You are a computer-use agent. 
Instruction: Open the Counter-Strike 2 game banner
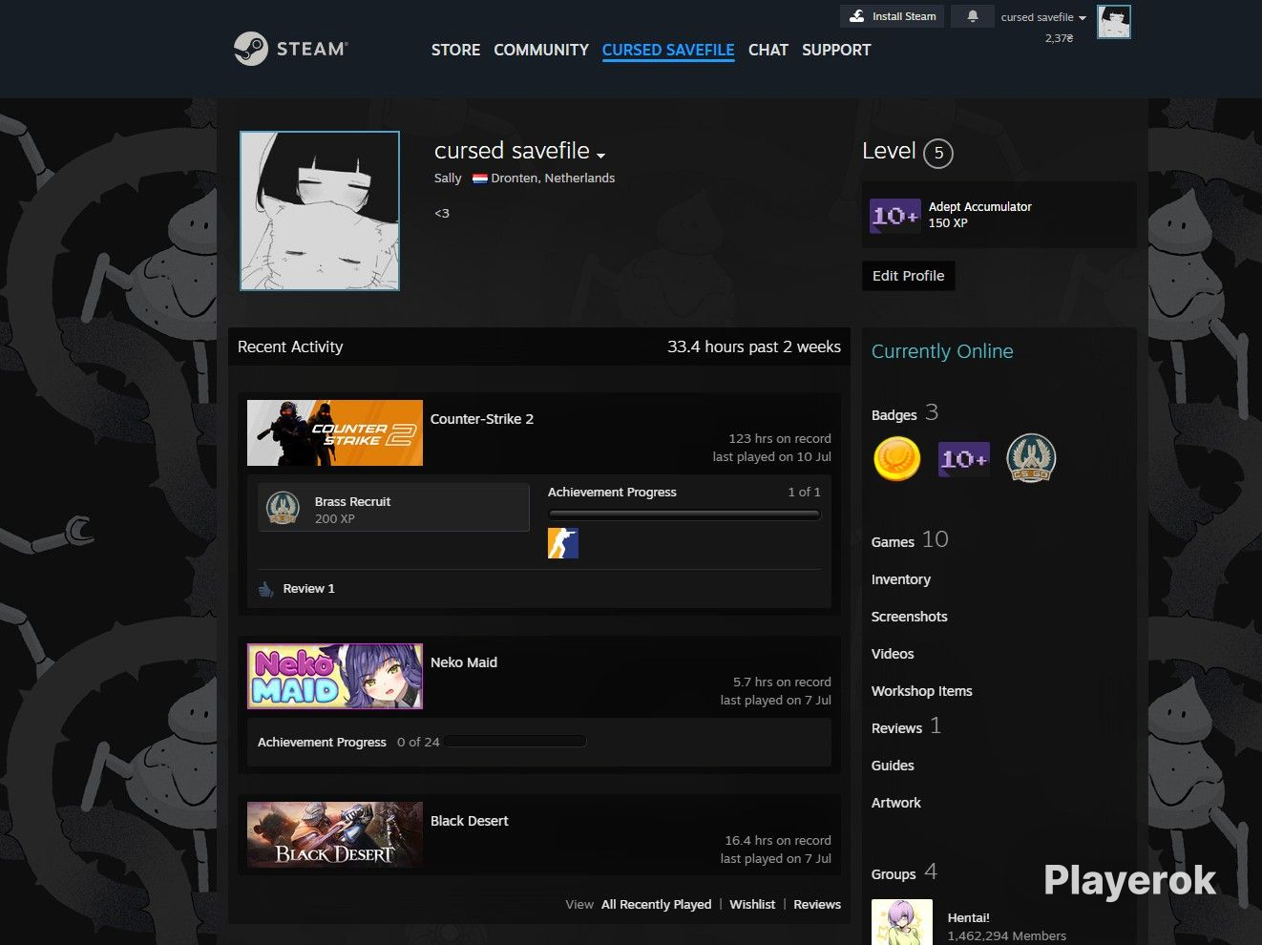335,433
